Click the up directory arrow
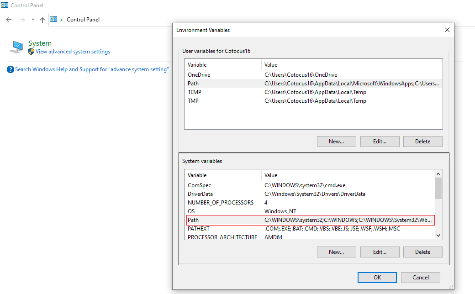The image size is (475, 294). [42, 20]
